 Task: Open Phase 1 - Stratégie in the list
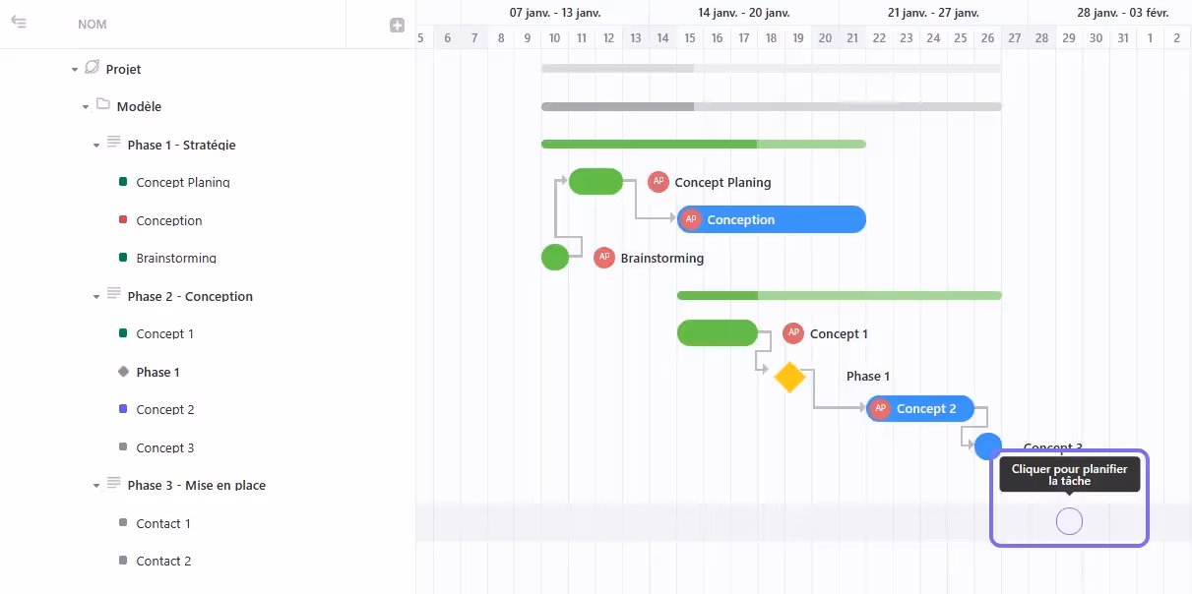pyautogui.click(x=182, y=146)
